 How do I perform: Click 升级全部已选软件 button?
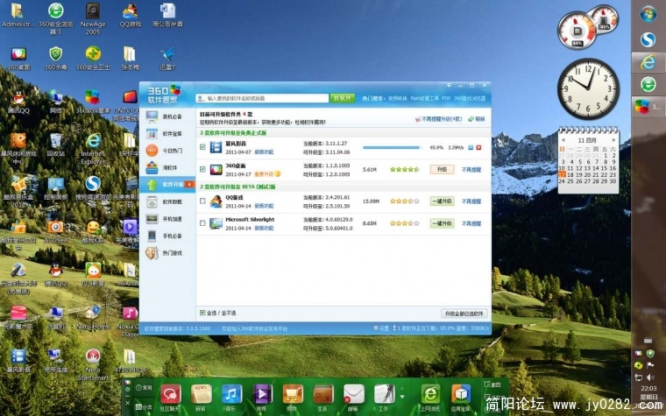[464, 314]
